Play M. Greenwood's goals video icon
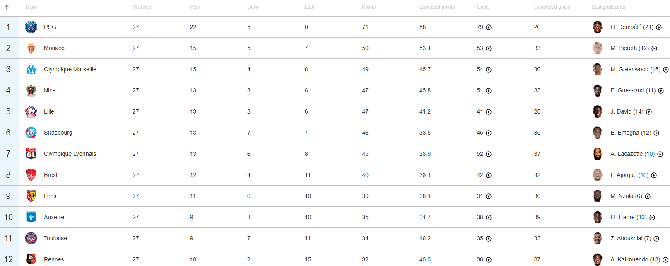 coord(666,70)
